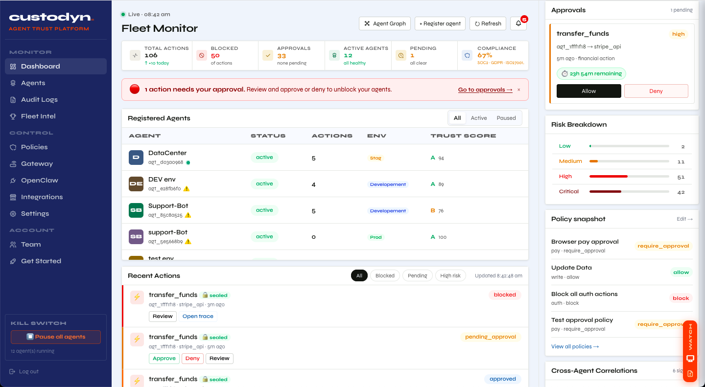The height and width of the screenshot is (387, 705).
Task: Open Get Started in the sidebar
Action: pyautogui.click(x=56, y=261)
